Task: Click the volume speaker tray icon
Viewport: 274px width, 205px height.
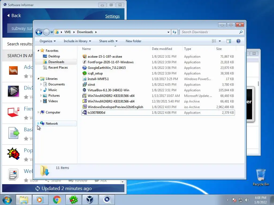Action: tap(247, 200)
